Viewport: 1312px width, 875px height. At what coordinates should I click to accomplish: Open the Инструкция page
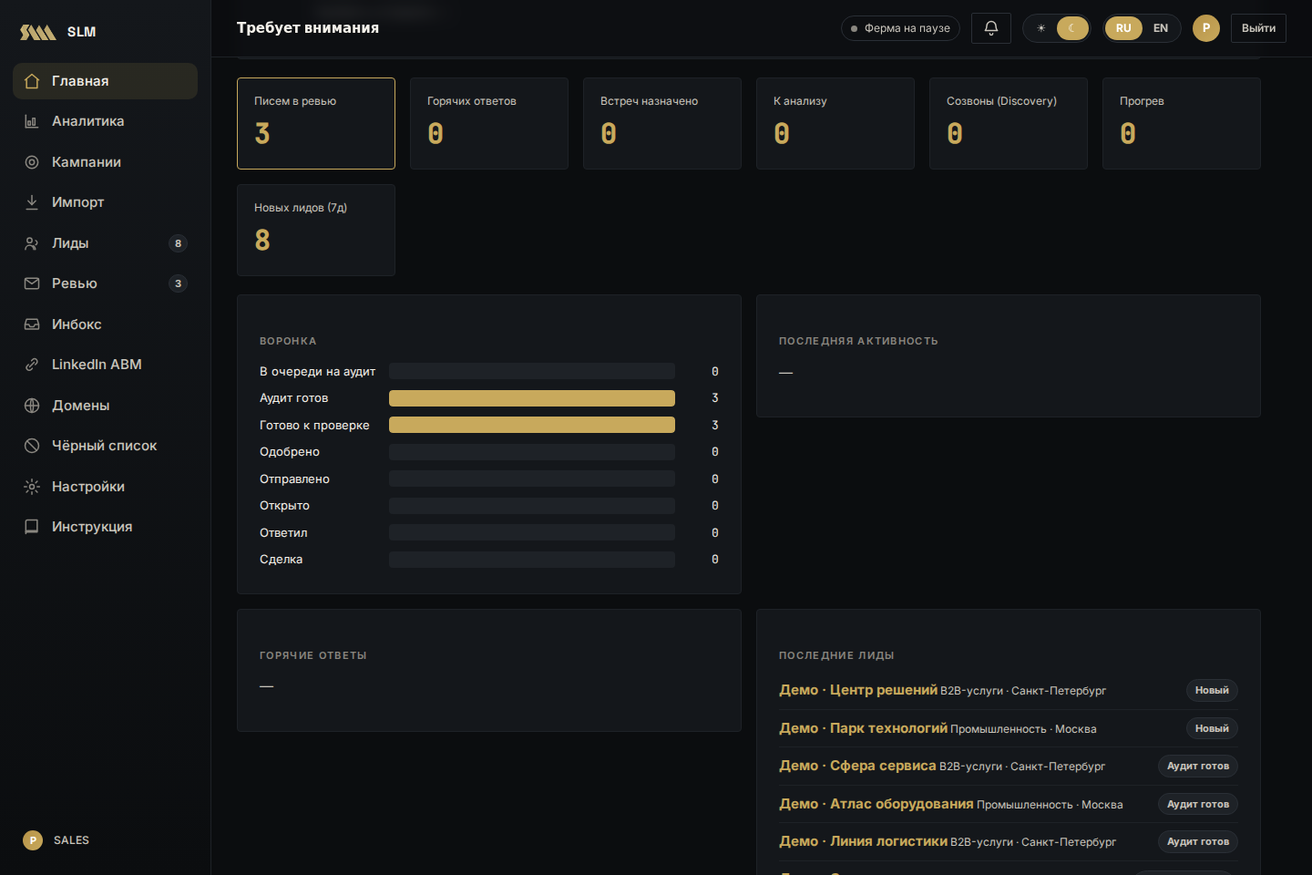(x=106, y=527)
